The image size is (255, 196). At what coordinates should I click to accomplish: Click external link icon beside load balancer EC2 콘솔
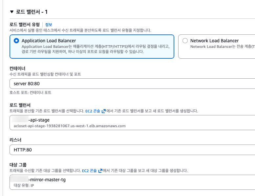[x=104, y=111]
